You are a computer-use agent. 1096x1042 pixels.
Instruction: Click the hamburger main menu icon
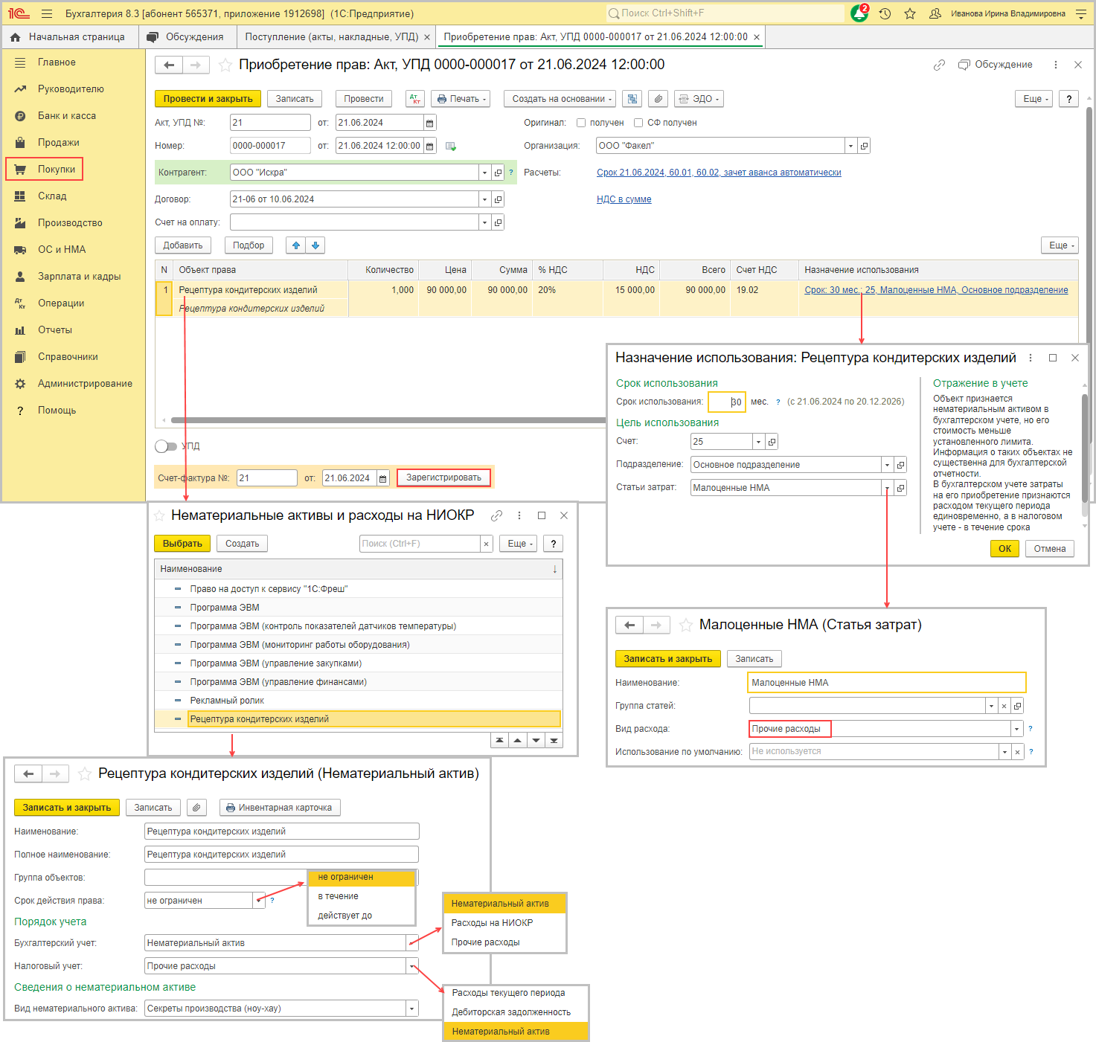point(47,13)
